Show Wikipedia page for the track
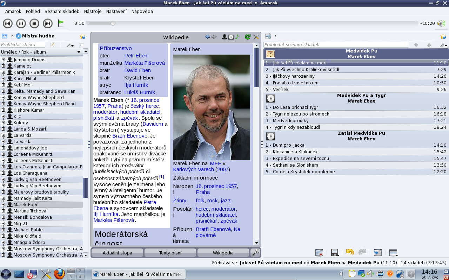The width and height of the screenshot is (449, 280). 237,37
